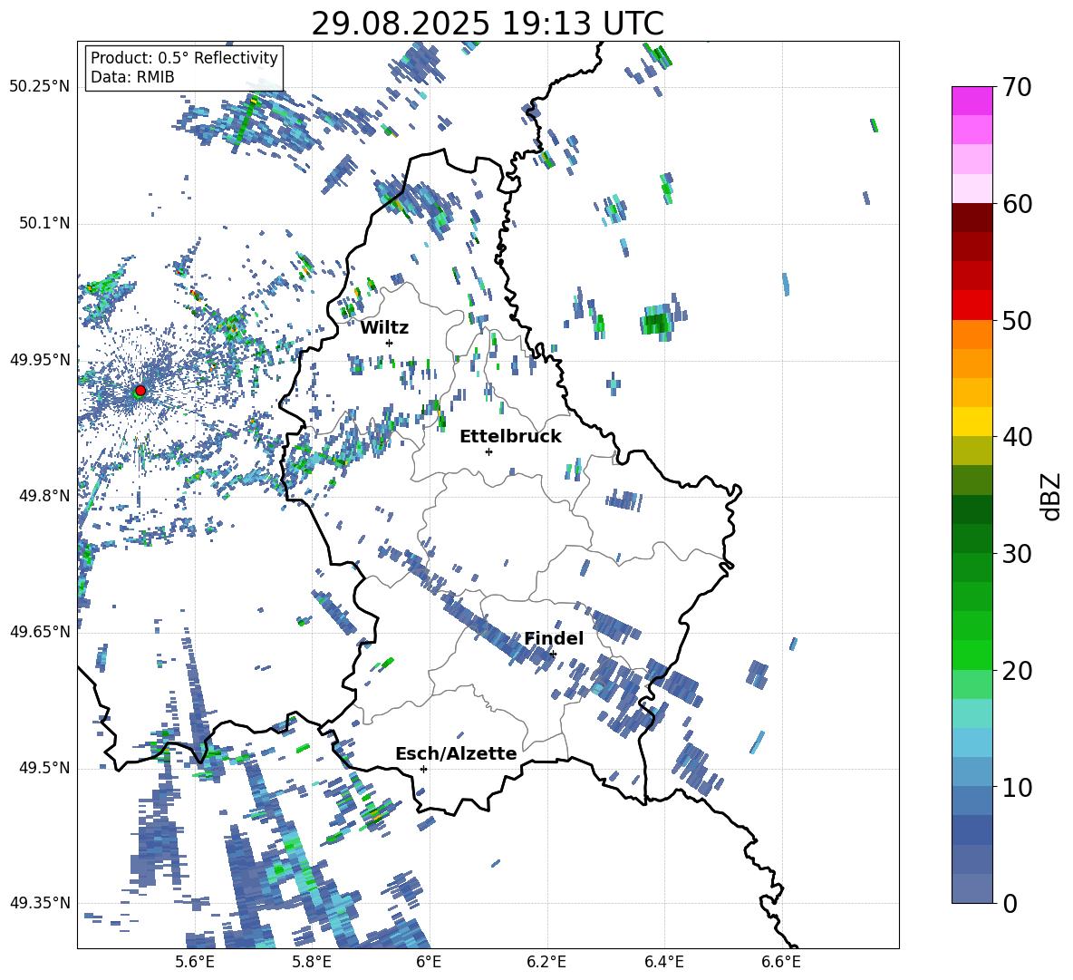Click the Ettelbruck city label
1073x980 pixels.
[x=510, y=437]
